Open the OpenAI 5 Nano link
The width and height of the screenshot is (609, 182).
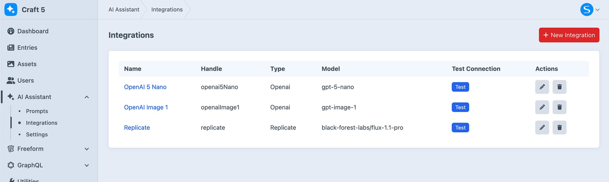[x=145, y=87]
